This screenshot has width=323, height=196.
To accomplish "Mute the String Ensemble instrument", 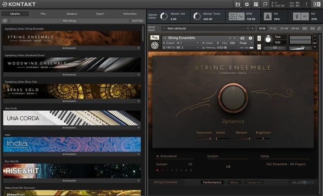I will pos(259,47).
